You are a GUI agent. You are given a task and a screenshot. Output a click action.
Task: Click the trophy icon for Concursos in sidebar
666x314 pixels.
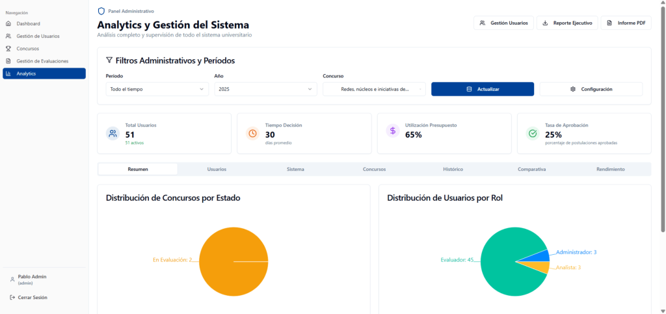pyautogui.click(x=8, y=49)
